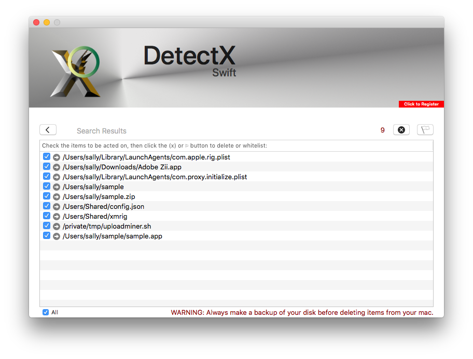473x359 pixels.
Task: Minimize the DetectX window
Action: tap(47, 22)
